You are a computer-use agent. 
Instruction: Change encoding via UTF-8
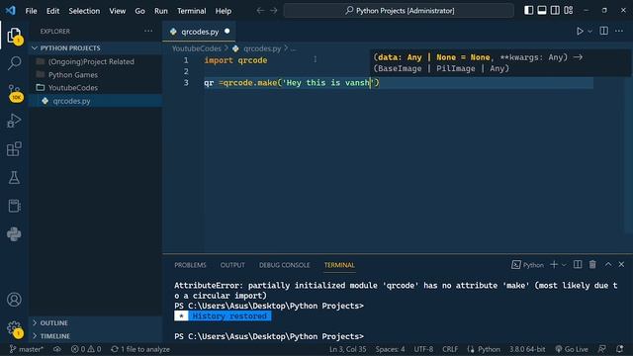(x=423, y=349)
